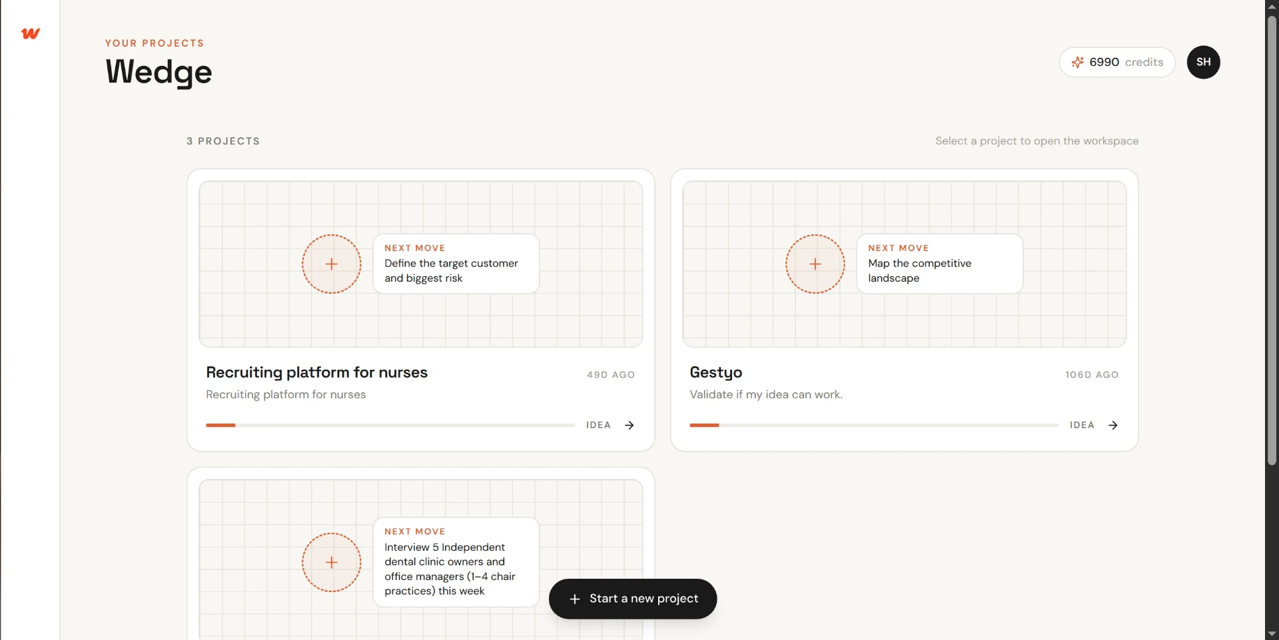
Task: Click progress bar on Recruiting platform card
Action: (390, 425)
